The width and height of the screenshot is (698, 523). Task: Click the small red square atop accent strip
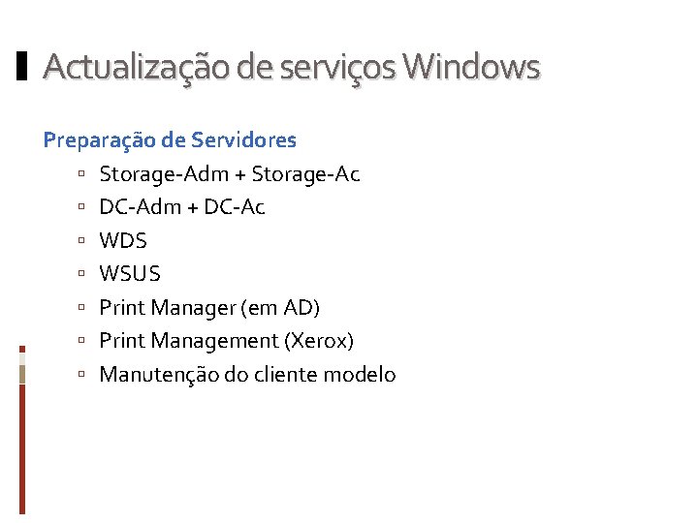[22, 349]
